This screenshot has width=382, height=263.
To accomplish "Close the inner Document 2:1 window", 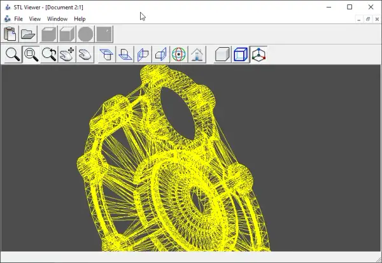I will pos(377,19).
